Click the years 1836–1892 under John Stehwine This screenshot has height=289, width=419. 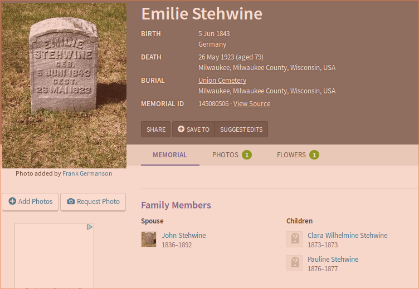coord(177,245)
